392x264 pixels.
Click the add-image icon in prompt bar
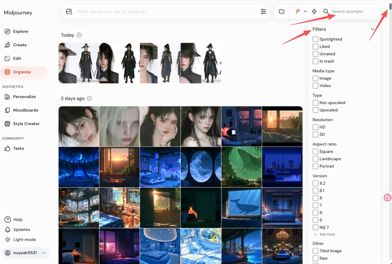(x=69, y=11)
